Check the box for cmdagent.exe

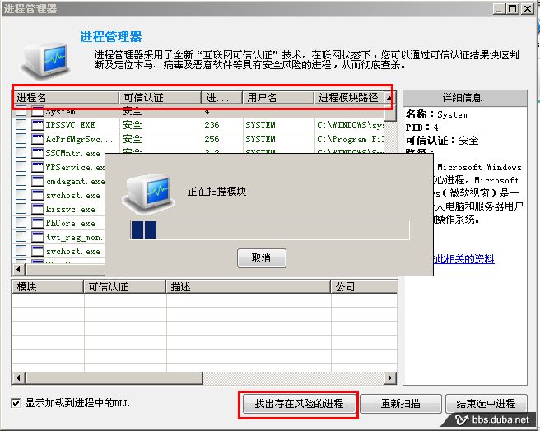[x=21, y=181]
